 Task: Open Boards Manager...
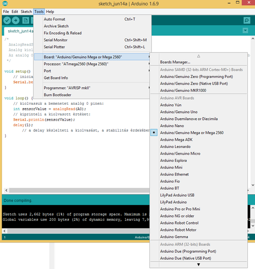(199, 62)
